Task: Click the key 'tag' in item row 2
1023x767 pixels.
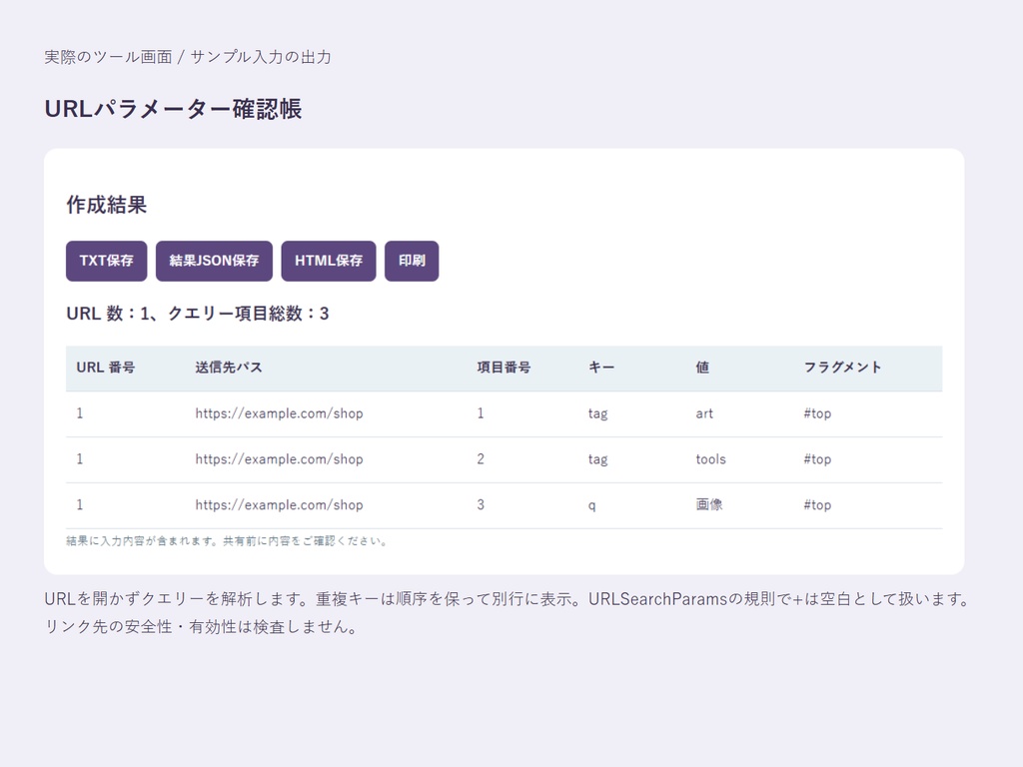Action: coord(597,459)
